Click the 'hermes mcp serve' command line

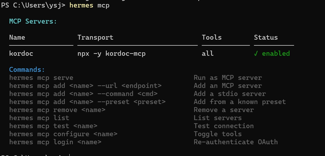[41, 78]
